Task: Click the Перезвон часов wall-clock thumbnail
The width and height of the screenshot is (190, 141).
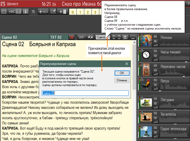Action: coord(146,69)
